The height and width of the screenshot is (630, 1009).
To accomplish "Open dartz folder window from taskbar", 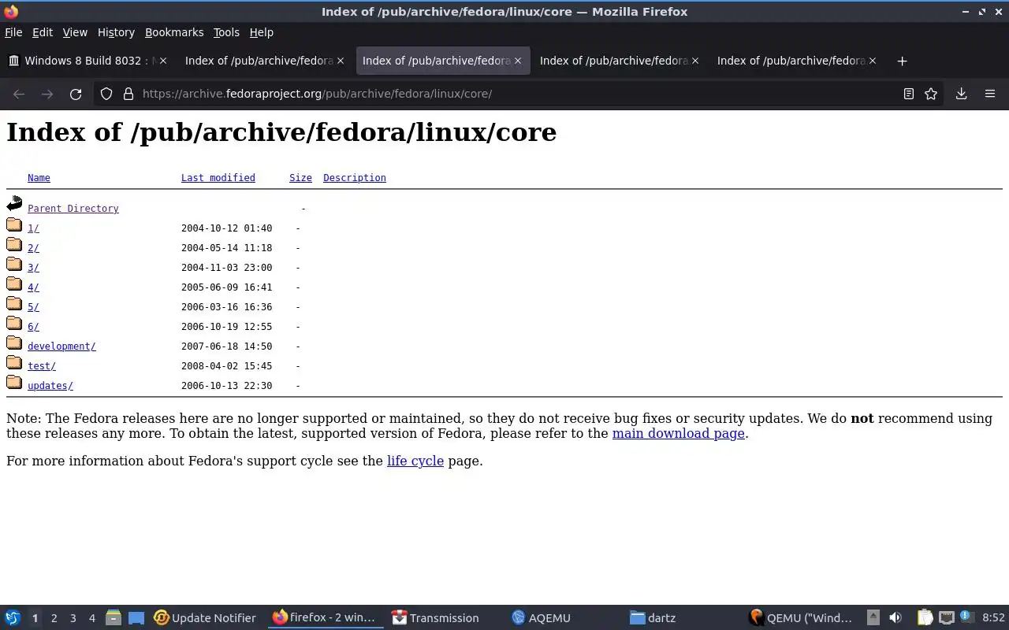I will coord(653,618).
